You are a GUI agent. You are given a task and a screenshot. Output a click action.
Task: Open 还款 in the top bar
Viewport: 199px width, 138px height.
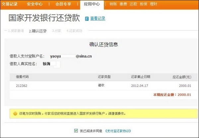click(x=133, y=4)
